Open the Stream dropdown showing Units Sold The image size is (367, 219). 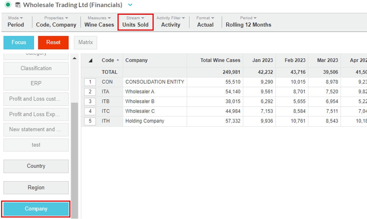pyautogui.click(x=135, y=22)
